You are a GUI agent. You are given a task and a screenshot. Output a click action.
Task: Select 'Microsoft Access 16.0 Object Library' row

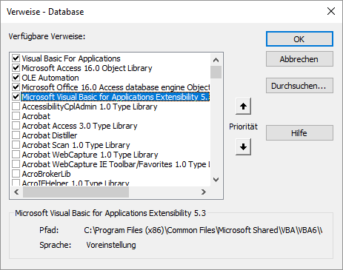[87, 68]
